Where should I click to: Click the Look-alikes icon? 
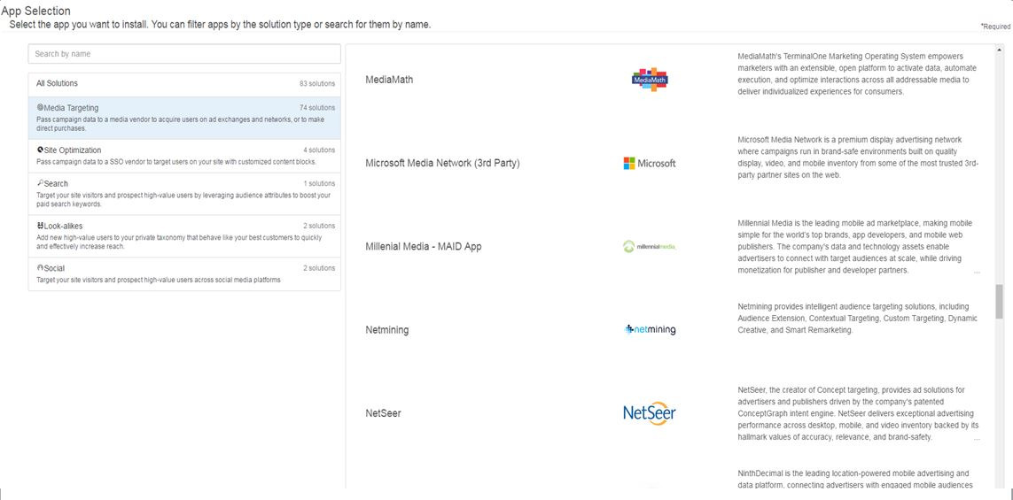(x=40, y=226)
